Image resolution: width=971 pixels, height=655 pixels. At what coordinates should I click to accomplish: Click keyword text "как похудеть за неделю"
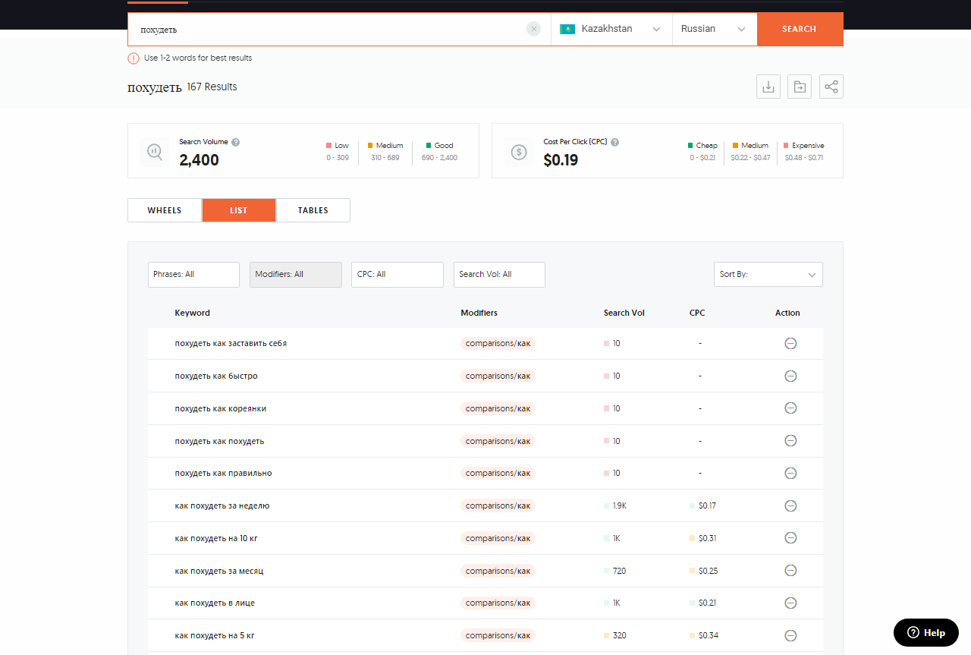coord(222,505)
